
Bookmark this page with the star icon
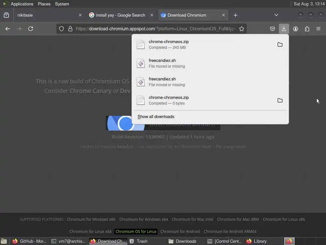point(241,29)
